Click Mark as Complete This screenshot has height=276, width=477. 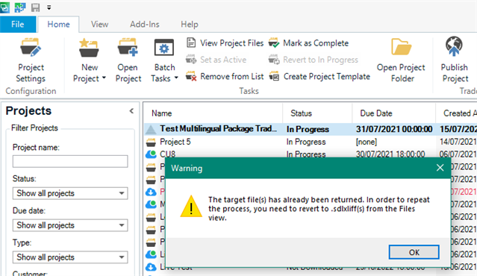pyautogui.click(x=308, y=43)
